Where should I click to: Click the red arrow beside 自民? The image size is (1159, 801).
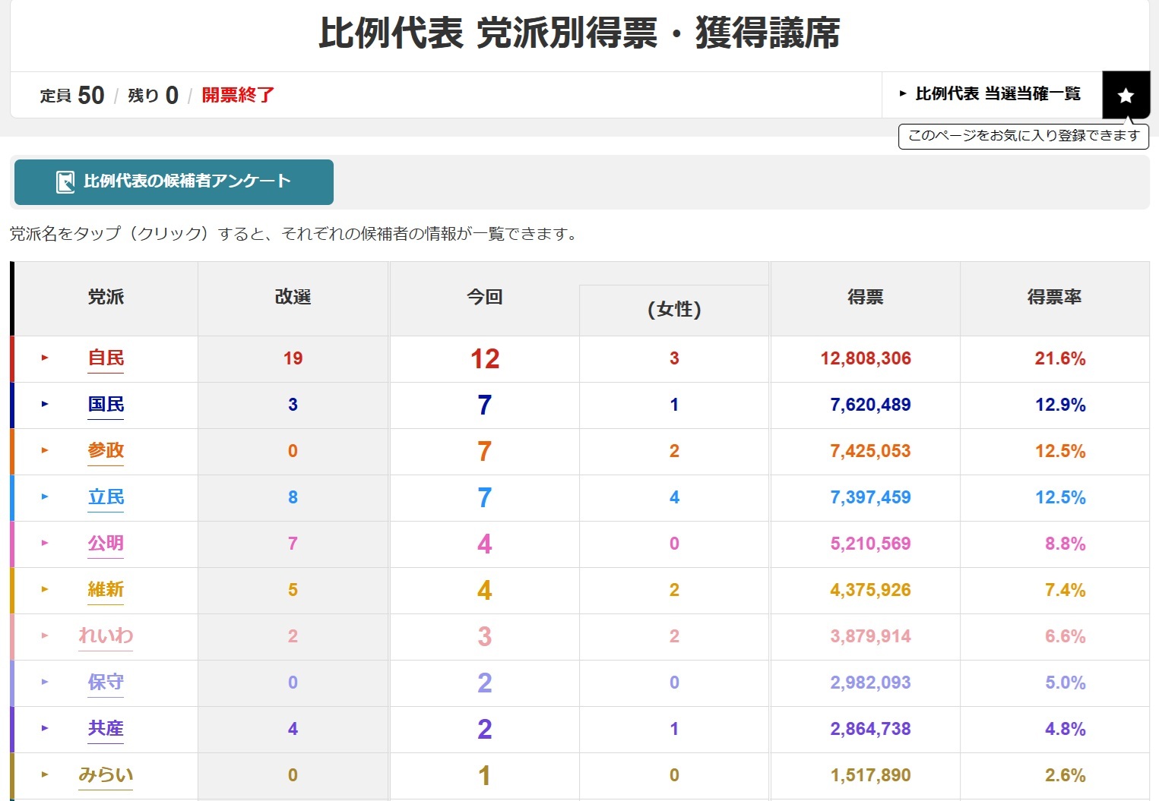click(45, 358)
